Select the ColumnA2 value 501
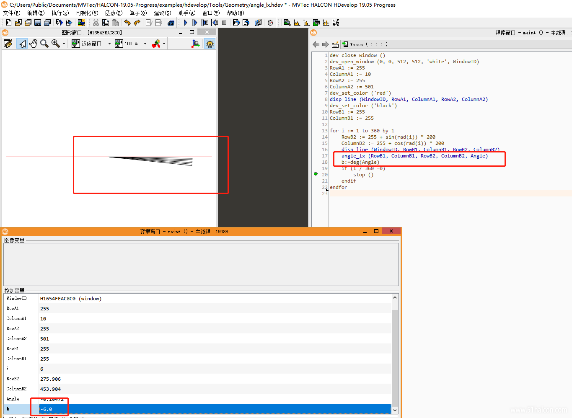This screenshot has height=418, width=572. [44, 339]
